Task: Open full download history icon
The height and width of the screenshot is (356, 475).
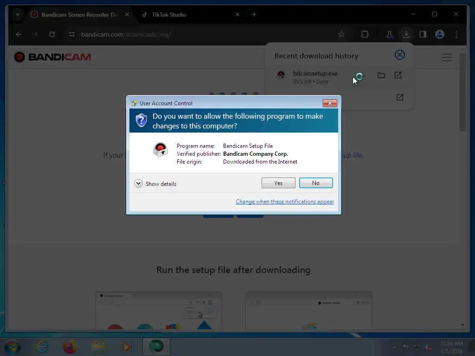Action: pos(399,97)
